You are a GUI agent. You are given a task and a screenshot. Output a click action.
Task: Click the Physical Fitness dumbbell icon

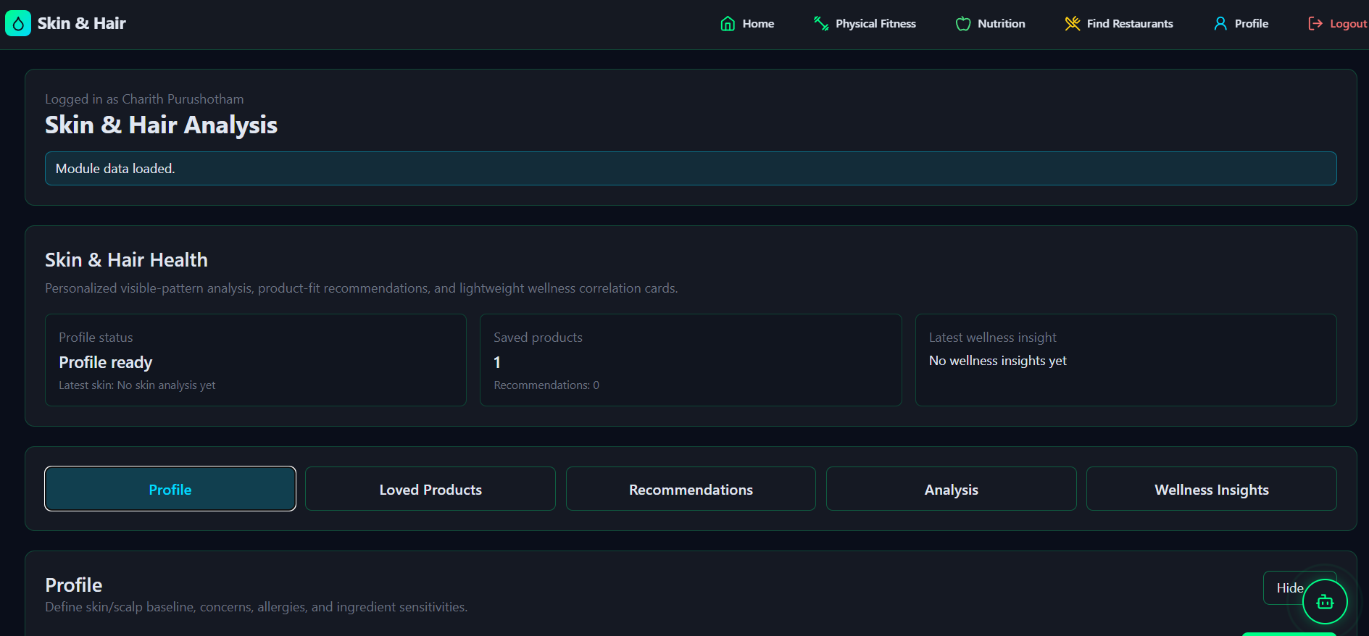pos(821,24)
